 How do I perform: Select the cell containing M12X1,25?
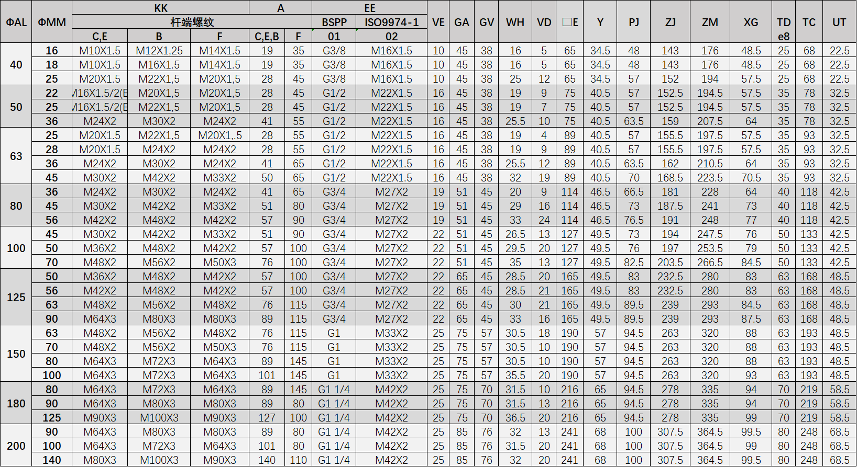coord(159,51)
